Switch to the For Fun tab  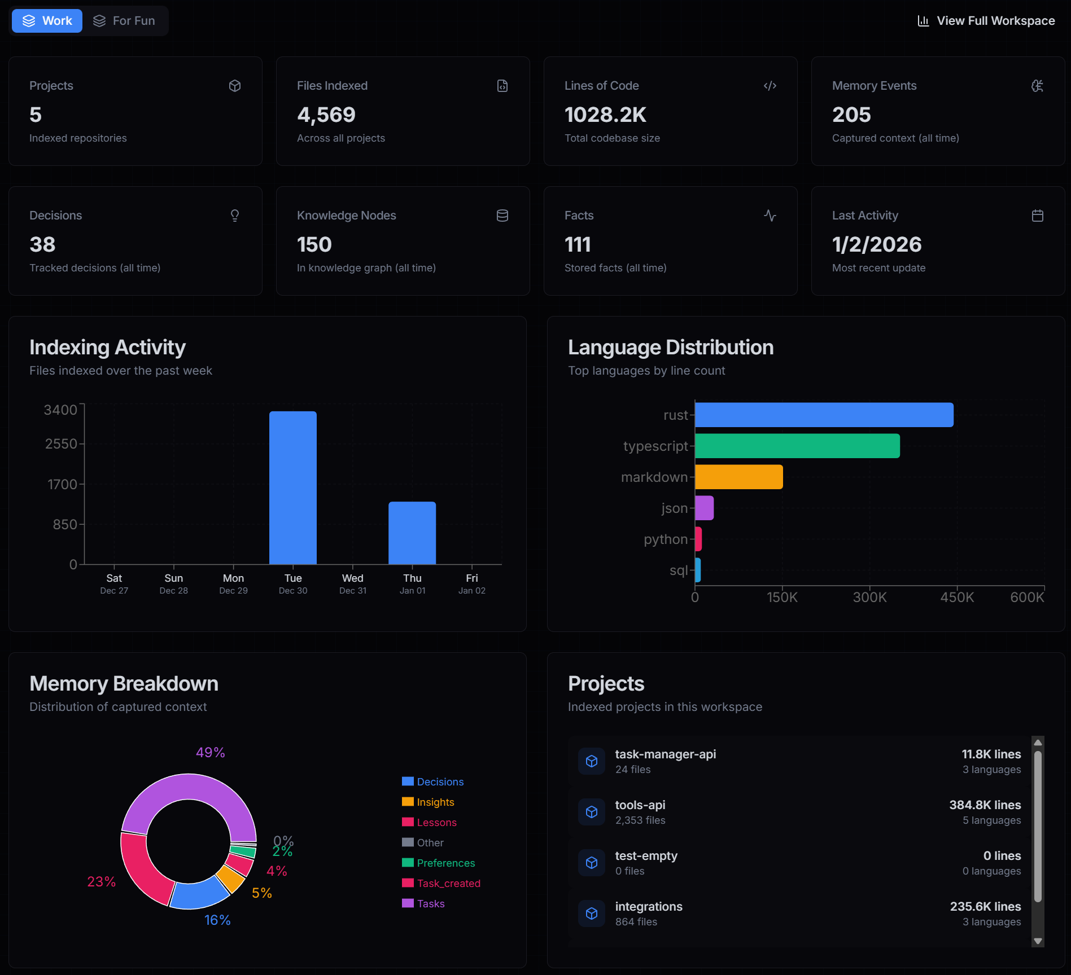[x=125, y=20]
